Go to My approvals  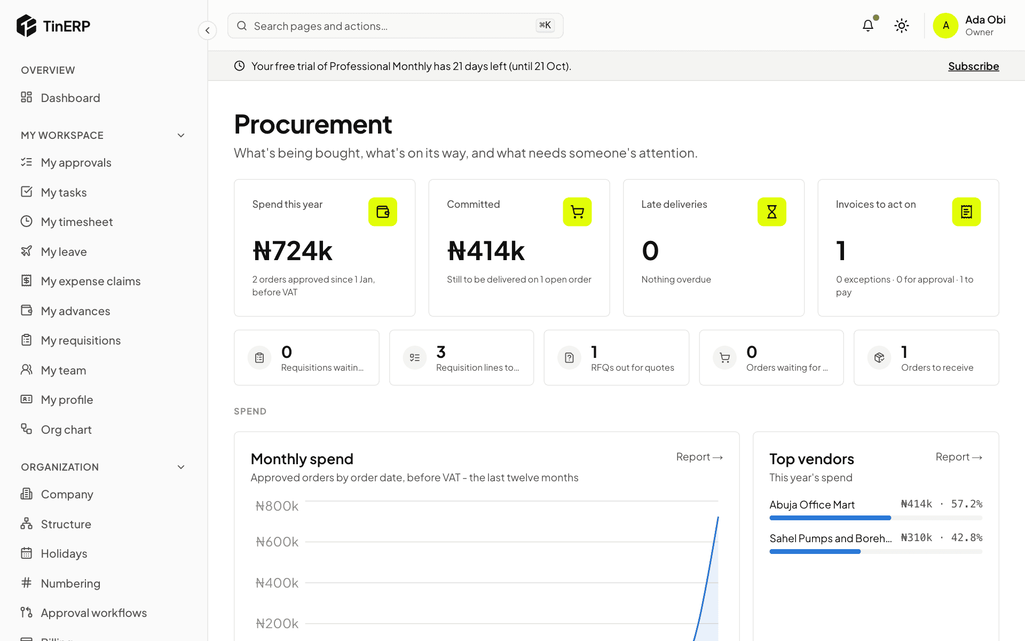[104, 162]
